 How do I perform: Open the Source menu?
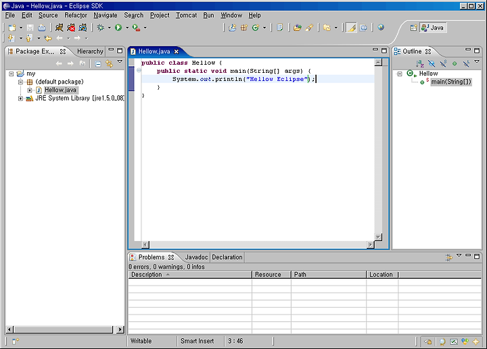pyautogui.click(x=48, y=15)
